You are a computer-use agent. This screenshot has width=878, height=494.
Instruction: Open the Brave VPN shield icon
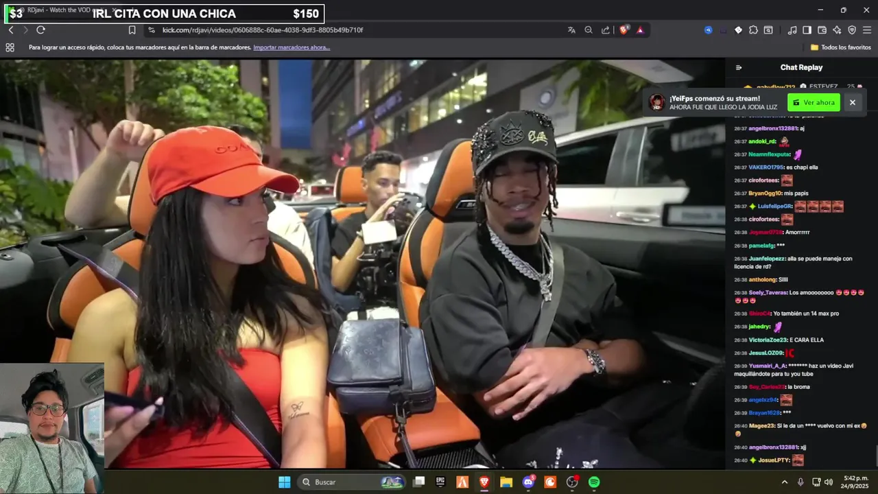[x=852, y=30]
